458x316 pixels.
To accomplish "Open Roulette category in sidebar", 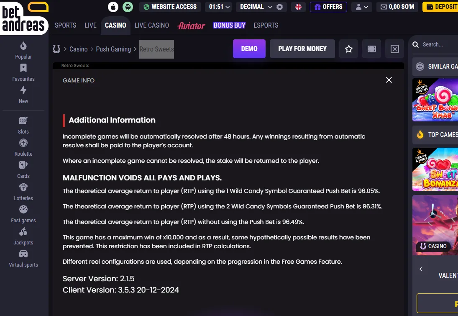I will pos(23,148).
